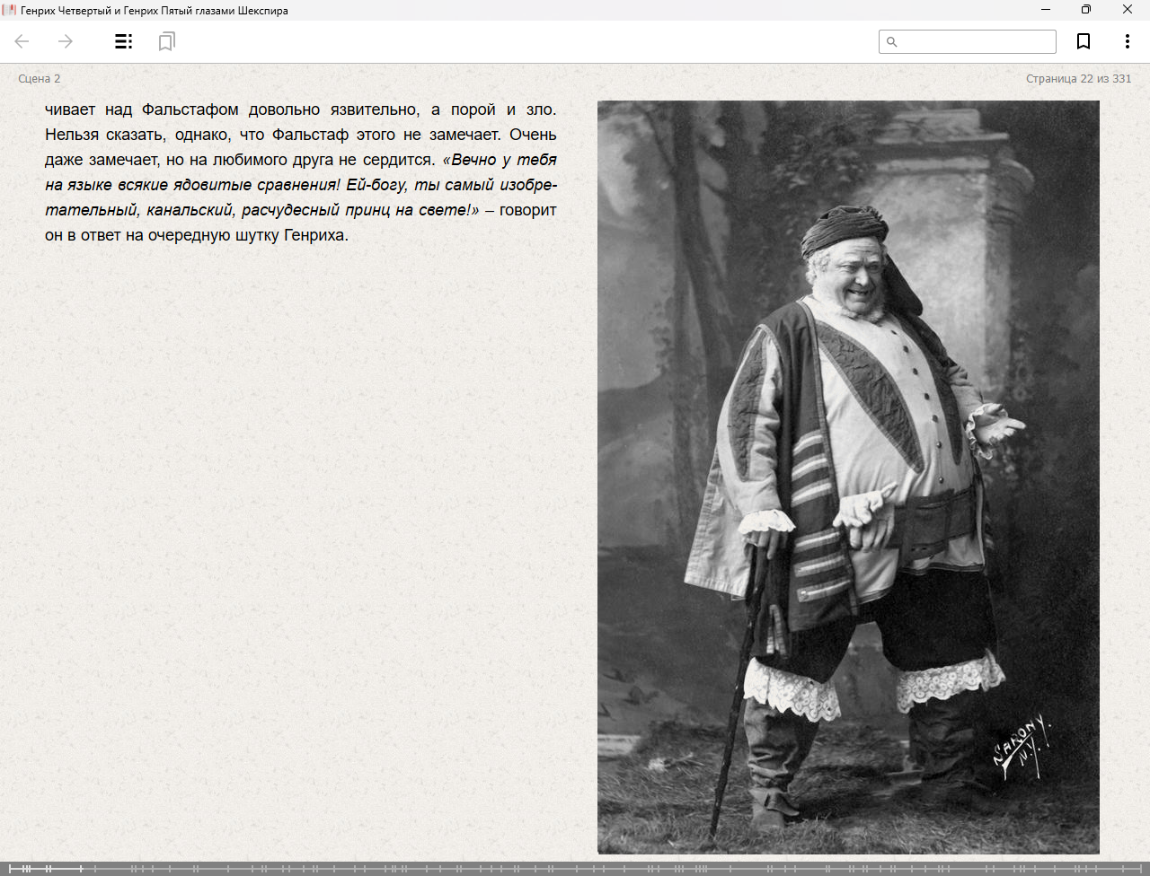Click the 'Страница 22 из 331' page indicator
Viewport: 1150px width, 876px height.
[1078, 79]
